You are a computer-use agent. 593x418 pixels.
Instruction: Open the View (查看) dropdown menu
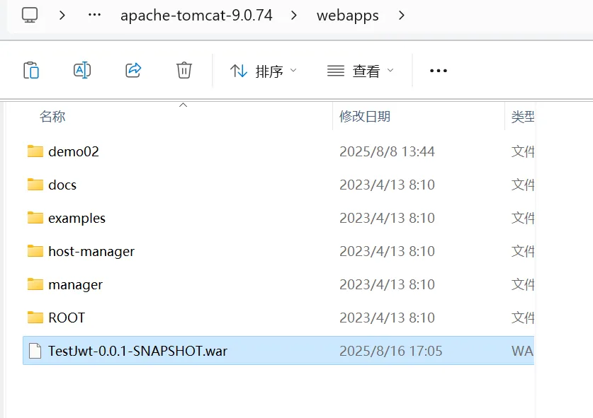pos(360,71)
